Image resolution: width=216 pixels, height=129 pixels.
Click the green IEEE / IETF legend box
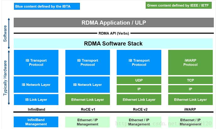click(x=179, y=5)
